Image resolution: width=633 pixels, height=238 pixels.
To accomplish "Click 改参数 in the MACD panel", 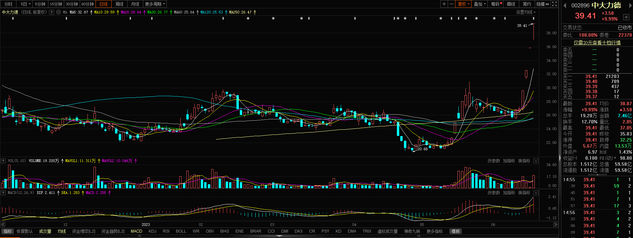I will tap(494, 193).
